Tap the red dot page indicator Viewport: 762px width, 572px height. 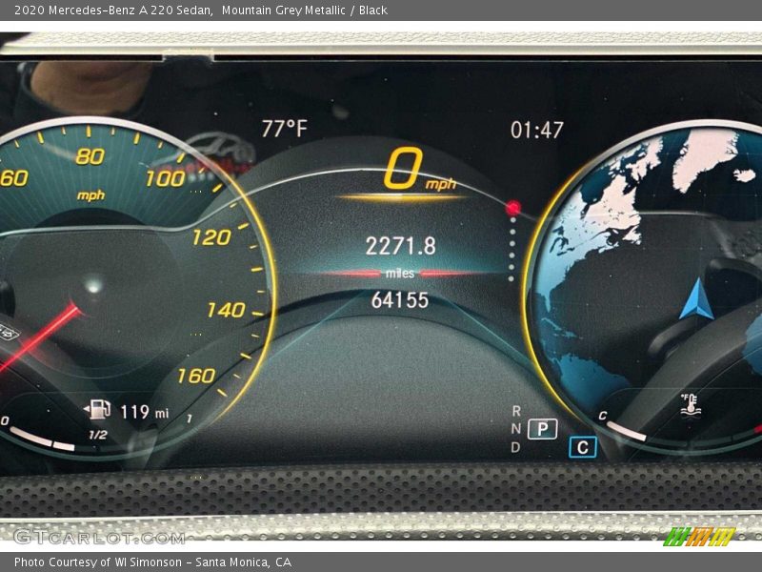(512, 208)
